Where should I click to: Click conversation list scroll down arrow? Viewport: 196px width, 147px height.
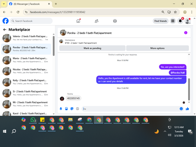(54, 114)
